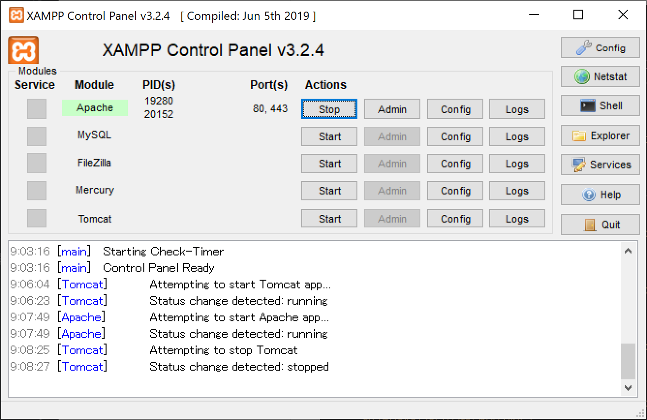Viewport: 647px width, 420px height.
Task: Start the MySQL module
Action: click(329, 136)
